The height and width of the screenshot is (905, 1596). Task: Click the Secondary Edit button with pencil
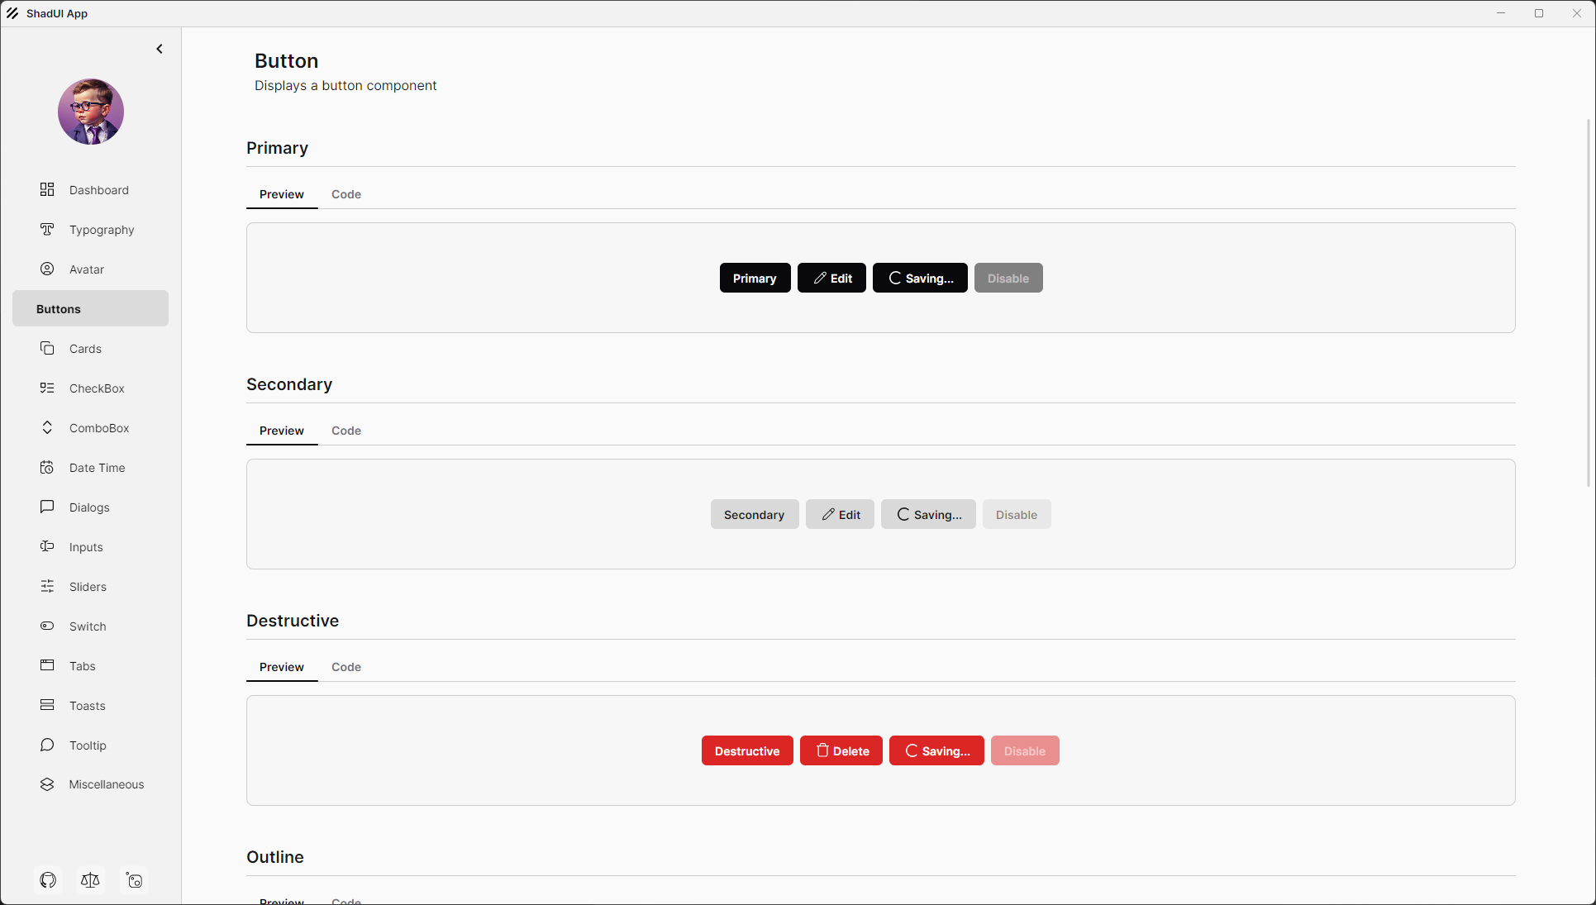tap(840, 514)
